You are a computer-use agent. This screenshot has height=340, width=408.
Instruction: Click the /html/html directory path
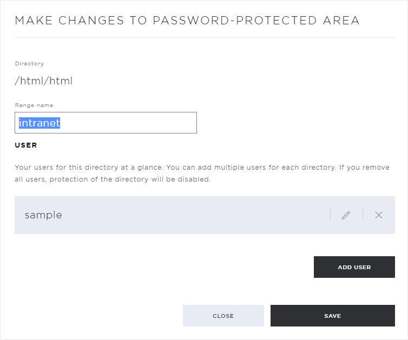click(x=43, y=81)
